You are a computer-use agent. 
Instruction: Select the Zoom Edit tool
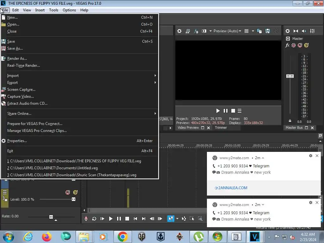pyautogui.click(x=200, y=219)
